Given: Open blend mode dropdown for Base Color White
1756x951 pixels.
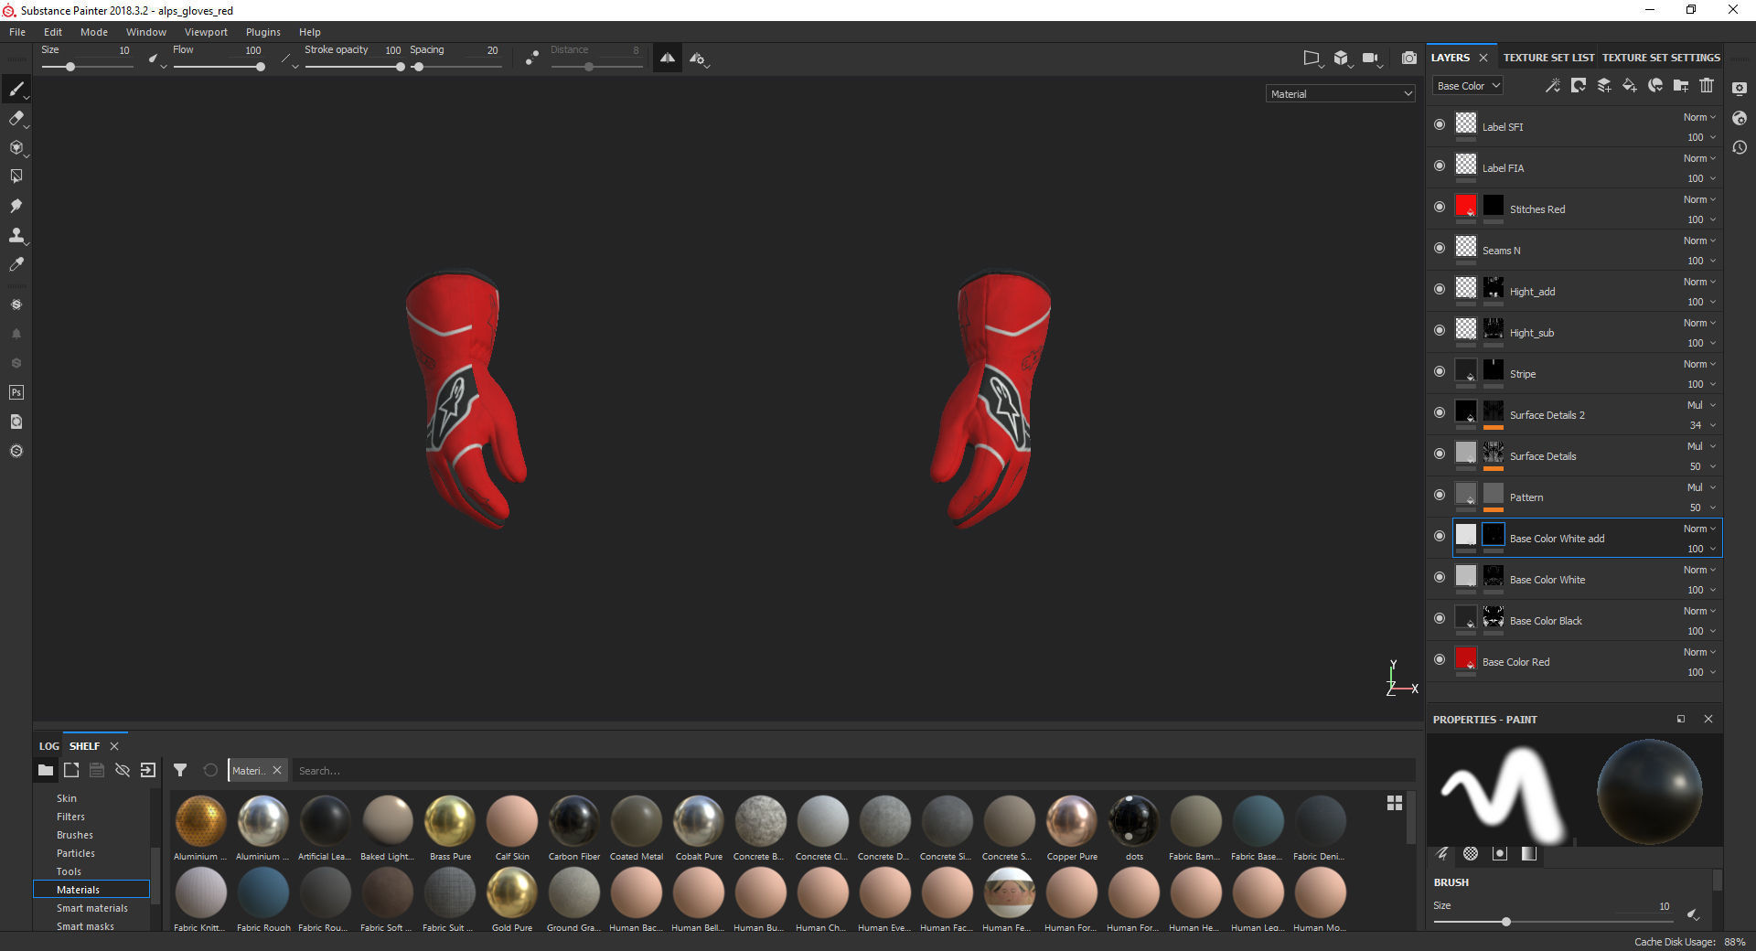Looking at the screenshot, I should tap(1699, 570).
